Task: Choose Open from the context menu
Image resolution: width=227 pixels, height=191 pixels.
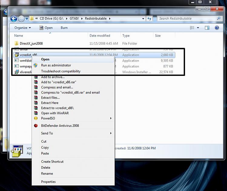Action: pos(73,59)
